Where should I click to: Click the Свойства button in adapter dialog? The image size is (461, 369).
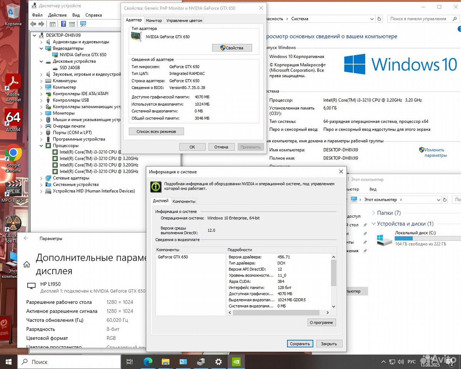pos(232,48)
